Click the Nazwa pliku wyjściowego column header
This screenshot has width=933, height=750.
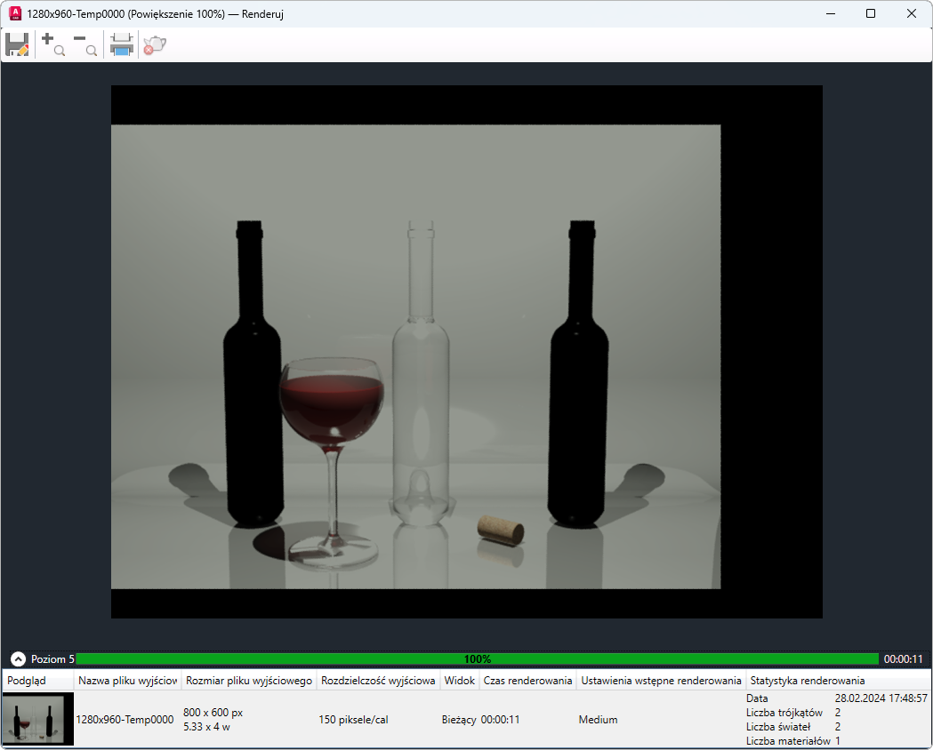click(x=127, y=681)
